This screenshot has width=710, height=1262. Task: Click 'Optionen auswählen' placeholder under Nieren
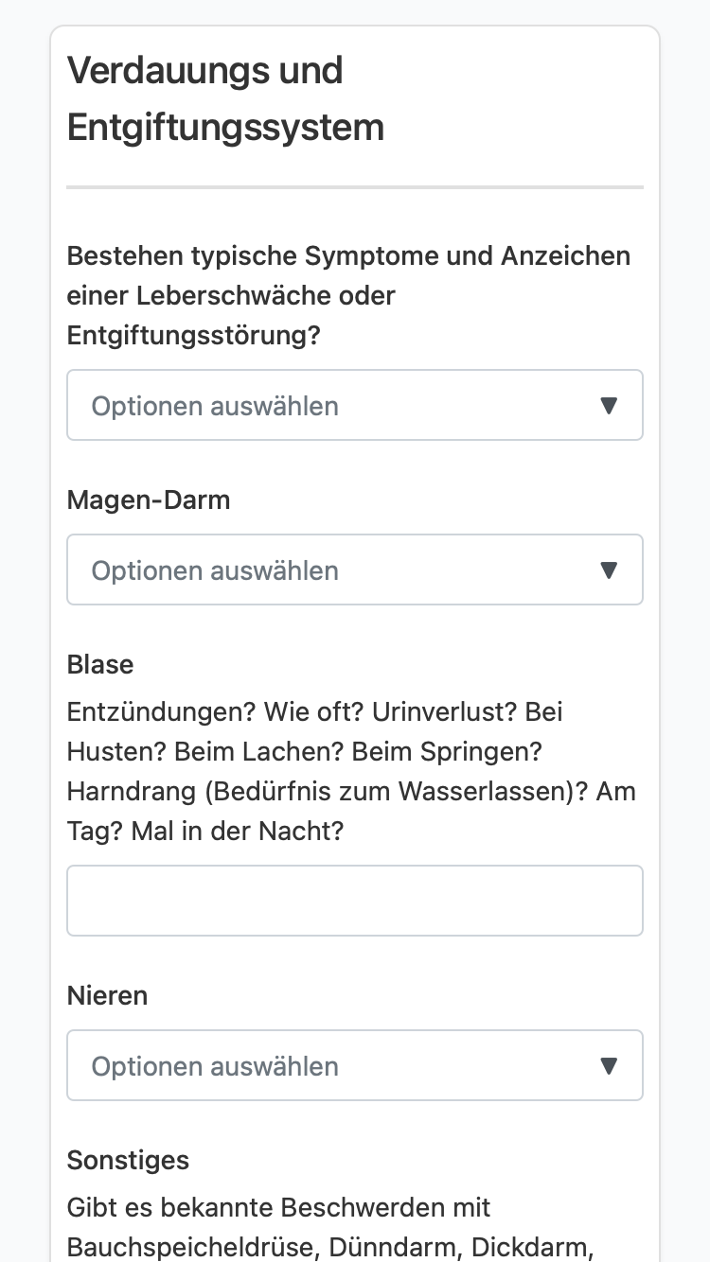pos(215,1066)
